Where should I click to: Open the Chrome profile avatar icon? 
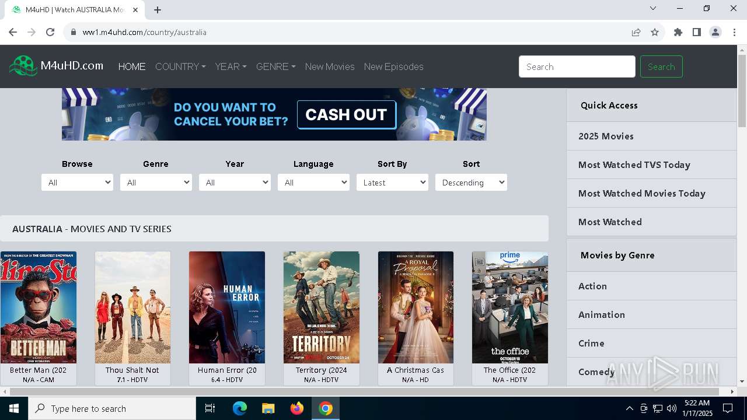coord(715,32)
